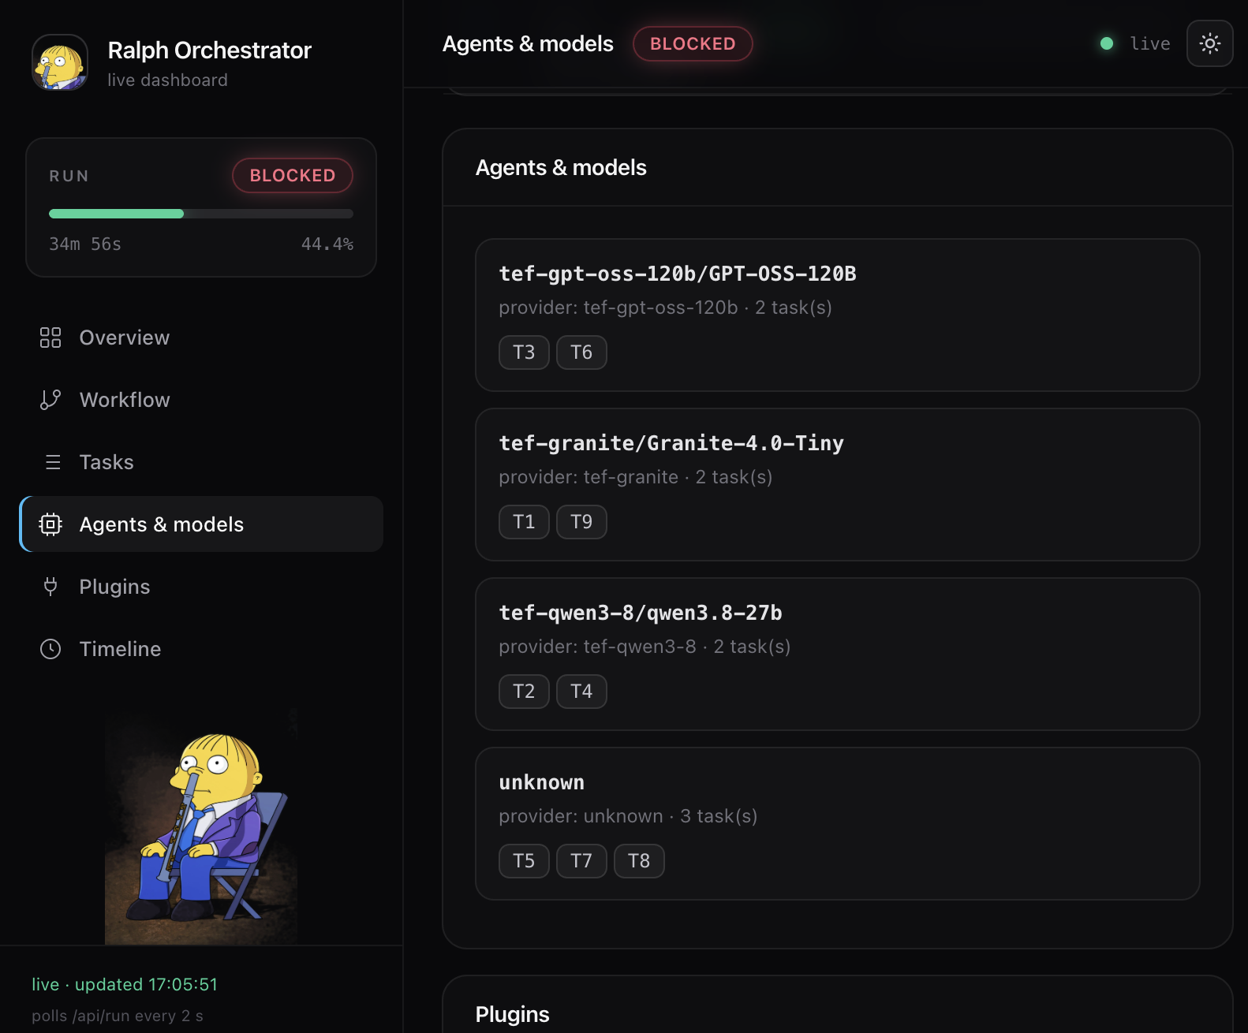
Task: Click 'provider: tef-granite · 2 task(s)' text
Action: tap(636, 477)
